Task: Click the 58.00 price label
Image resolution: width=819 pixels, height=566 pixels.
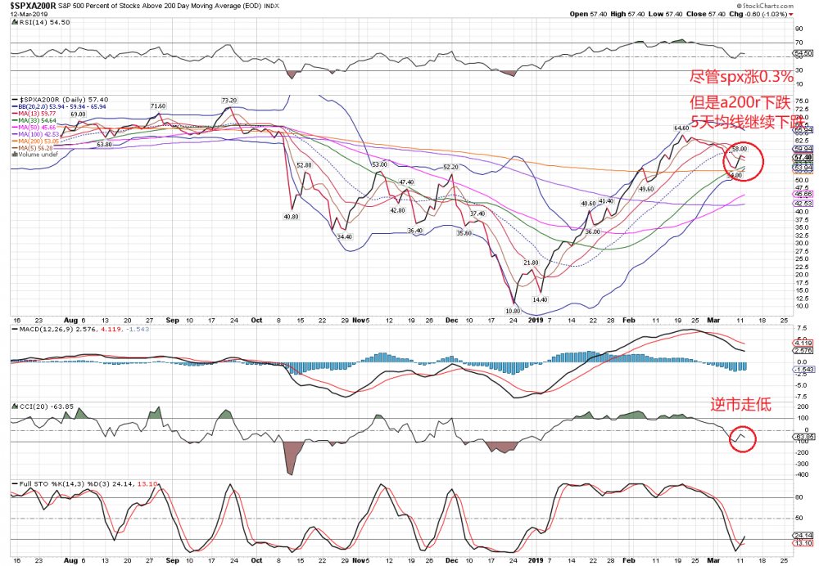Action: pos(740,149)
